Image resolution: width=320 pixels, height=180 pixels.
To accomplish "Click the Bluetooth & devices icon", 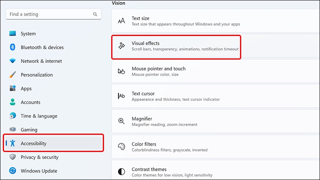I will [x=13, y=47].
